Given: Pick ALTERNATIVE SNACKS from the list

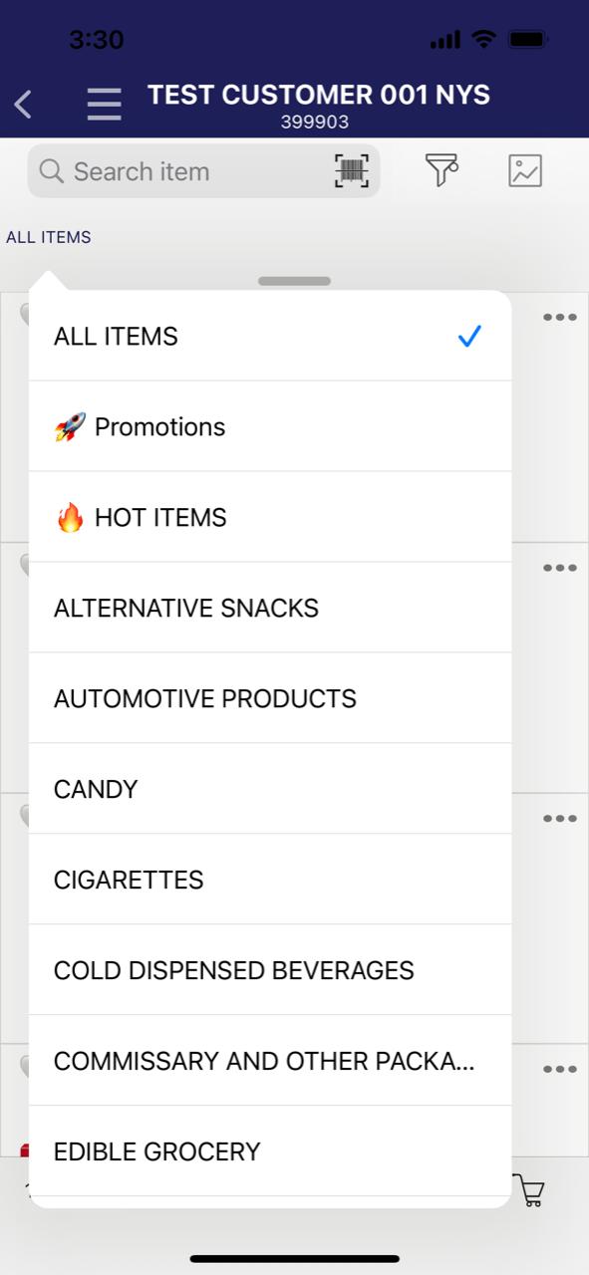Looking at the screenshot, I should point(270,608).
